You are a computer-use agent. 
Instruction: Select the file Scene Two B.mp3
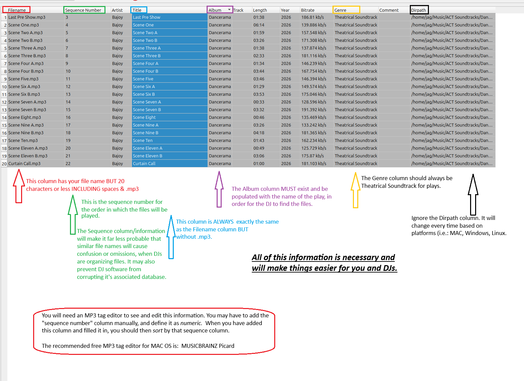pos(25,40)
